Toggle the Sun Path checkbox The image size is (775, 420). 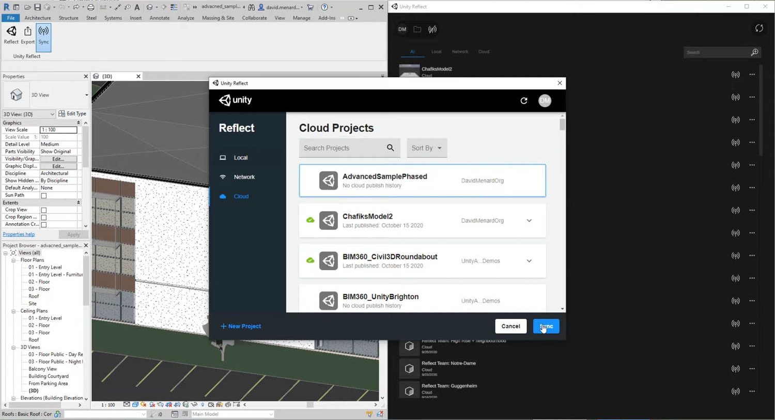point(44,196)
